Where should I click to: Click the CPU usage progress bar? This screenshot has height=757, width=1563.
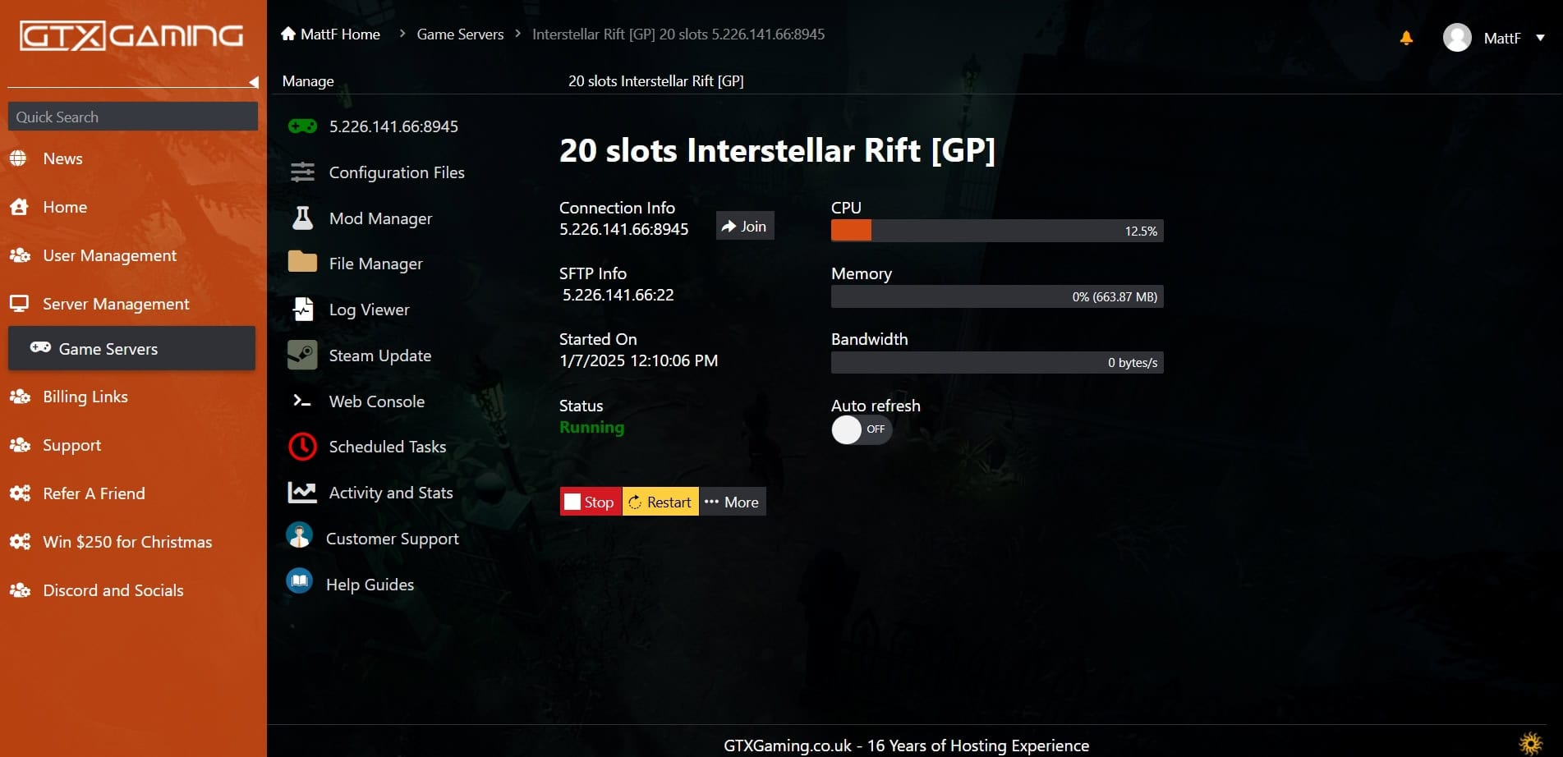[x=996, y=231]
